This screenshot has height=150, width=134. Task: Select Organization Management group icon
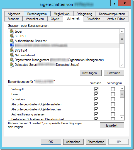pyautogui.click(x=12, y=60)
